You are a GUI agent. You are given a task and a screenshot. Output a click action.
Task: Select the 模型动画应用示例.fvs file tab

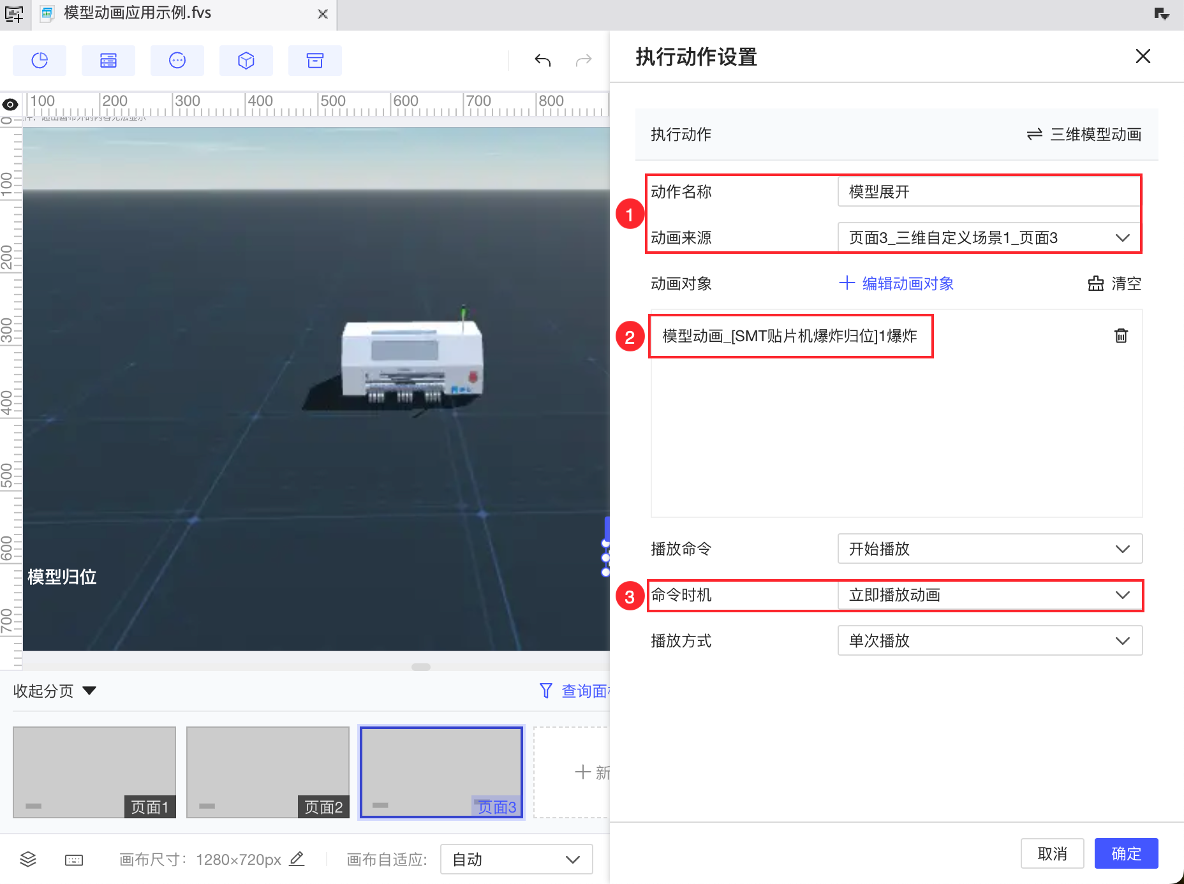(x=184, y=14)
